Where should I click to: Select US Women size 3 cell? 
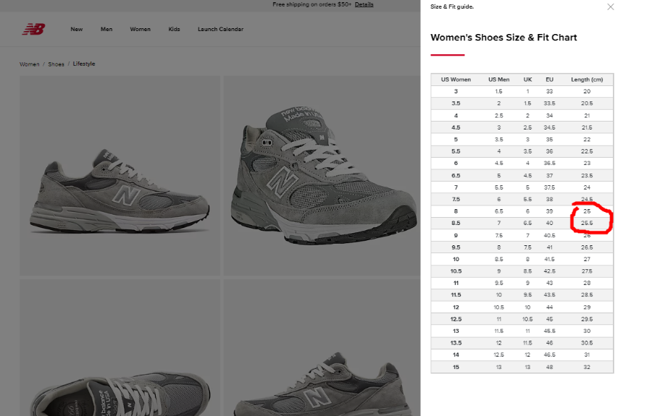tap(456, 91)
